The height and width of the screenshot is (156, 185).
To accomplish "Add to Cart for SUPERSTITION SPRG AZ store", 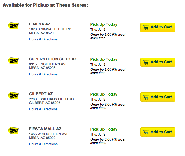I will pyautogui.click(x=158, y=62).
